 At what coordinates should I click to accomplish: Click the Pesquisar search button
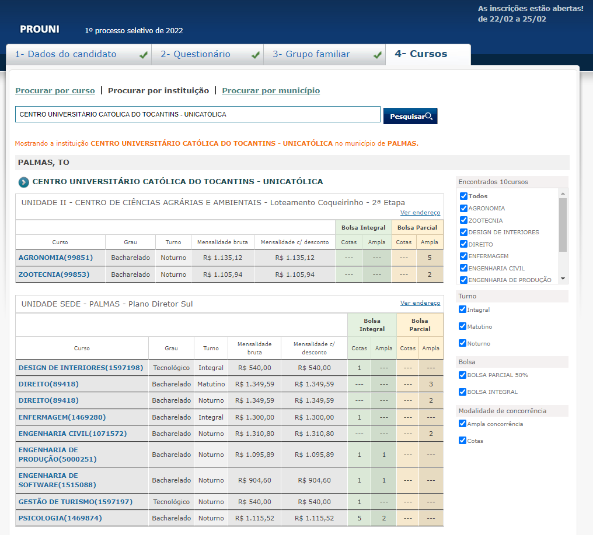(x=410, y=116)
